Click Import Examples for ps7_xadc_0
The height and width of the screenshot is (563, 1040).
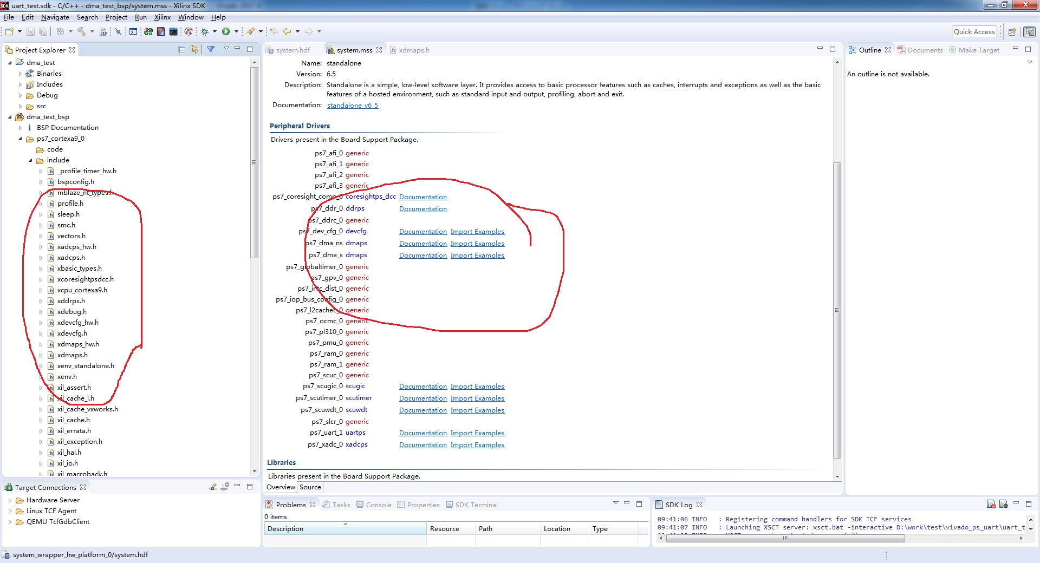pyautogui.click(x=477, y=445)
